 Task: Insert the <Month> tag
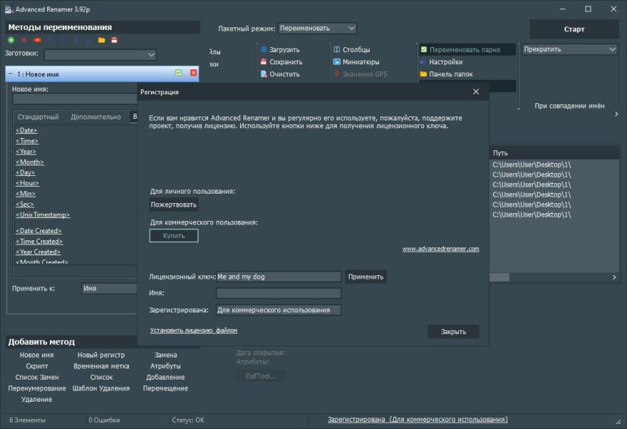pyautogui.click(x=29, y=162)
